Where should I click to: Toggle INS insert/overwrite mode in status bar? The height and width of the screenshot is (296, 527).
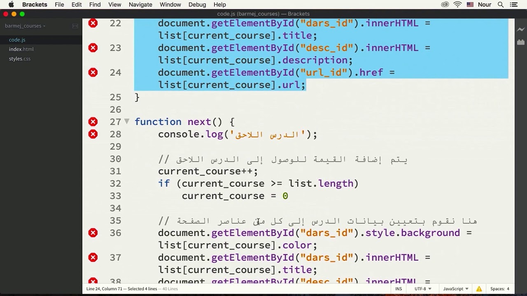(399, 289)
